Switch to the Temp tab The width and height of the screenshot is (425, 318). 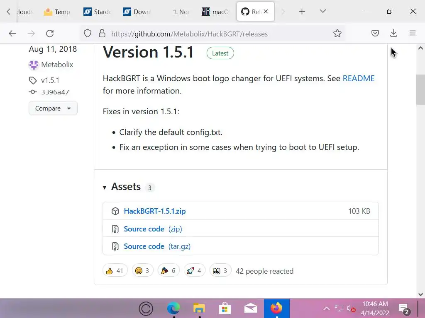click(56, 12)
